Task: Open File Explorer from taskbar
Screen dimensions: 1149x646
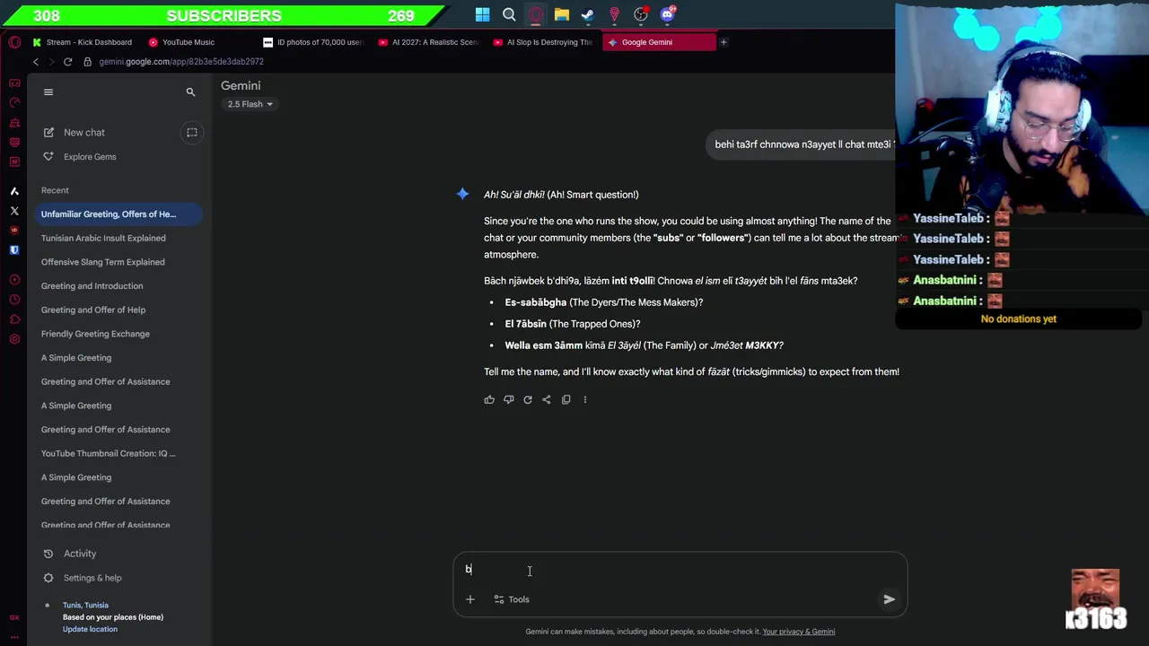Action: tap(562, 14)
